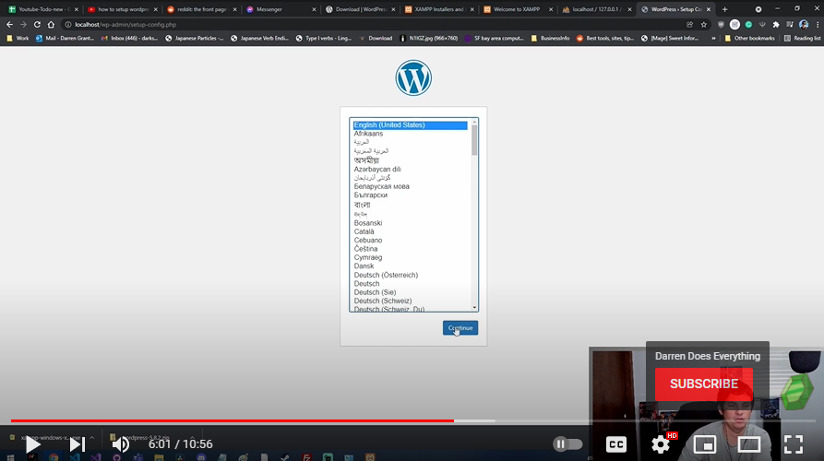Open SF bay area comput... bookmark

coord(494,39)
